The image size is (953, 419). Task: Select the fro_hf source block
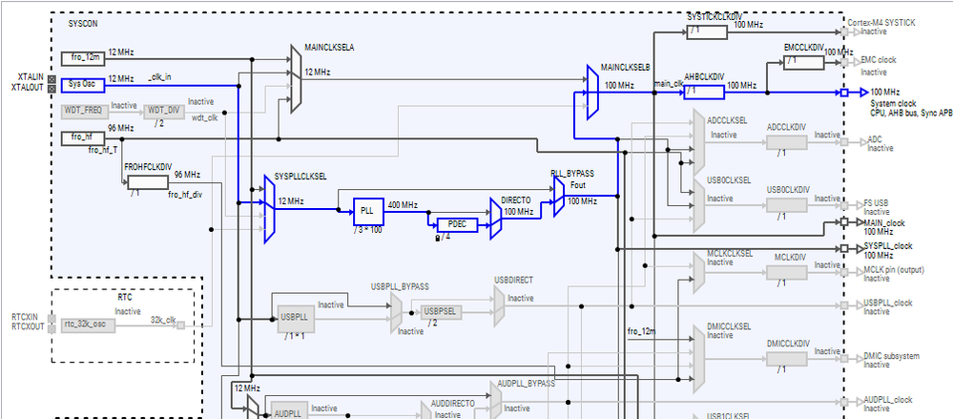[83, 138]
